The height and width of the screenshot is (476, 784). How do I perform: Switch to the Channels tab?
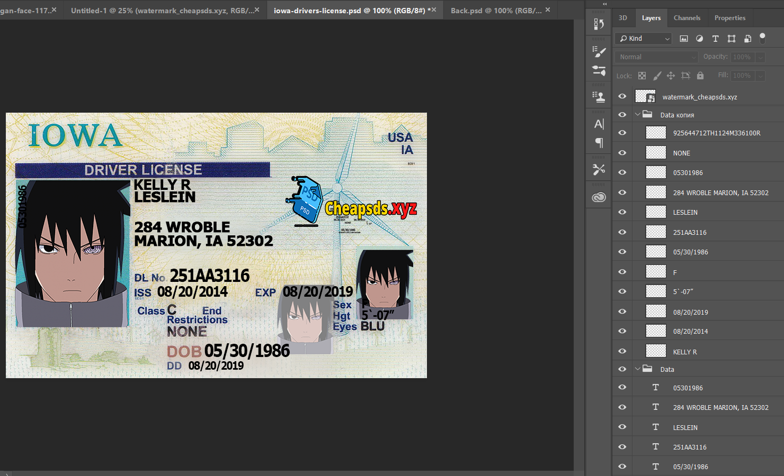click(687, 18)
